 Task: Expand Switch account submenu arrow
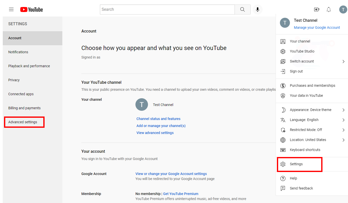point(343,61)
